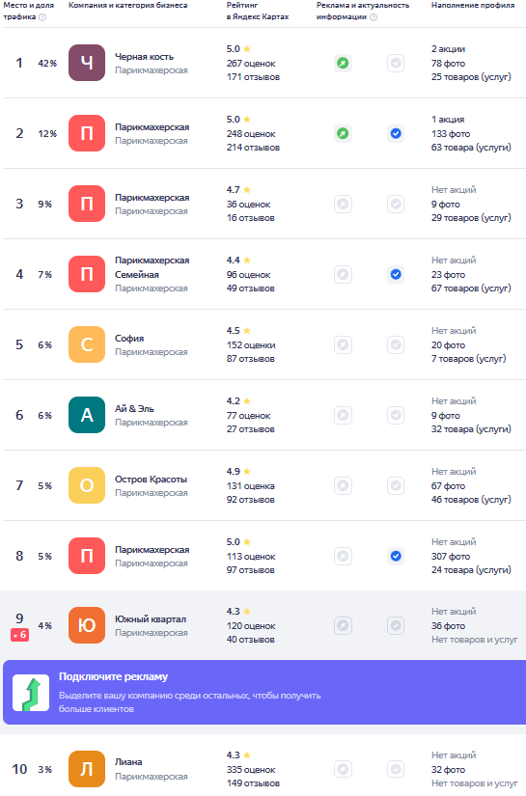Click the yellow О avatar of Остров Красоты
526x796 pixels.
pyautogui.click(x=87, y=486)
